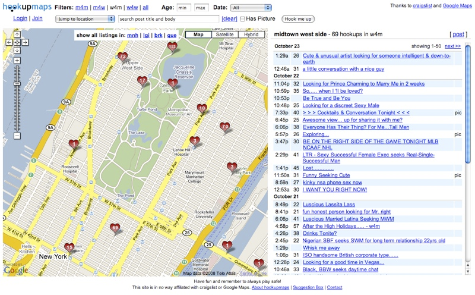Click the heart marker by Lenox Hill Hospital
The width and height of the screenshot is (475, 295).
[x=195, y=141]
